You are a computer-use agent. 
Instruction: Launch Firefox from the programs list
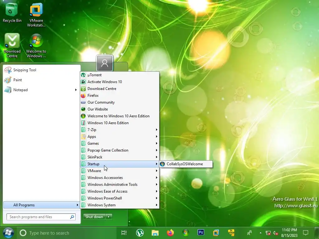[x=120, y=96]
